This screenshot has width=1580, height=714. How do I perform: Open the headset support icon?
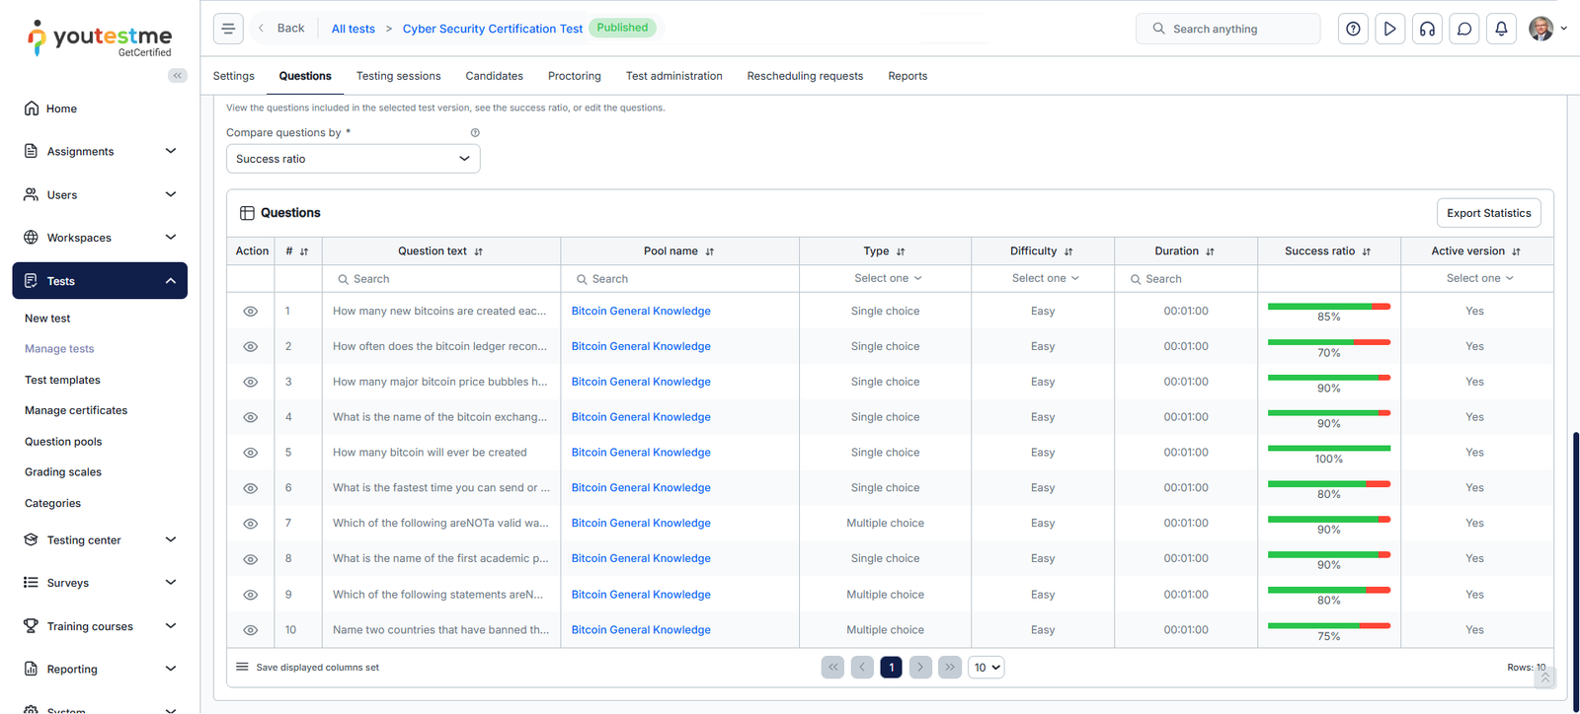1427,29
